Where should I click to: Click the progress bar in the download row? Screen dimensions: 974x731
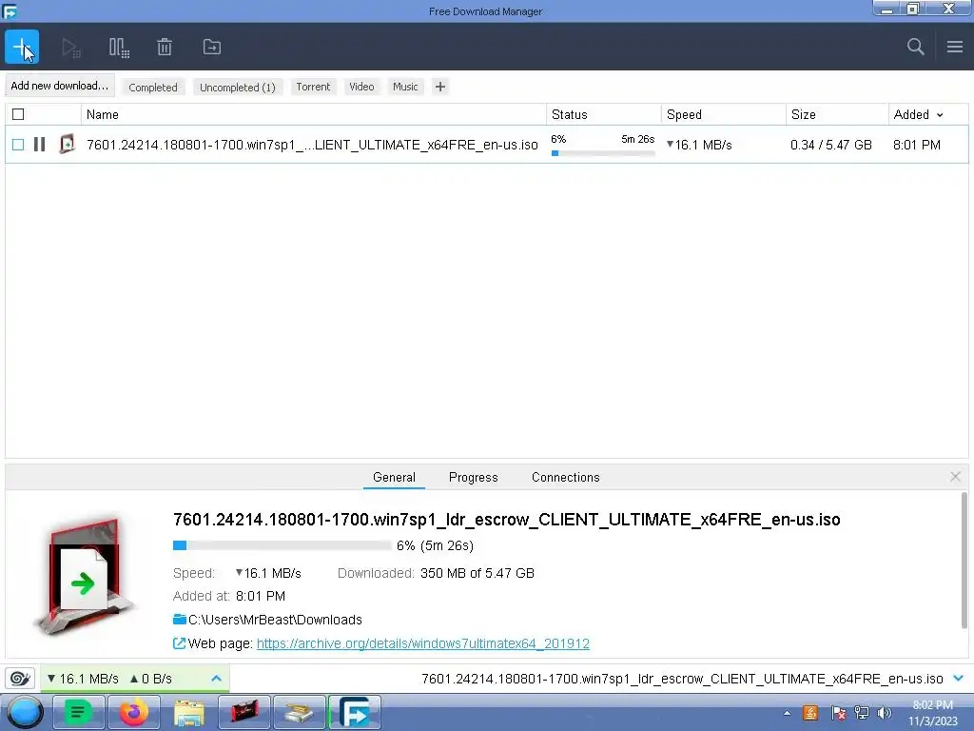(602, 153)
